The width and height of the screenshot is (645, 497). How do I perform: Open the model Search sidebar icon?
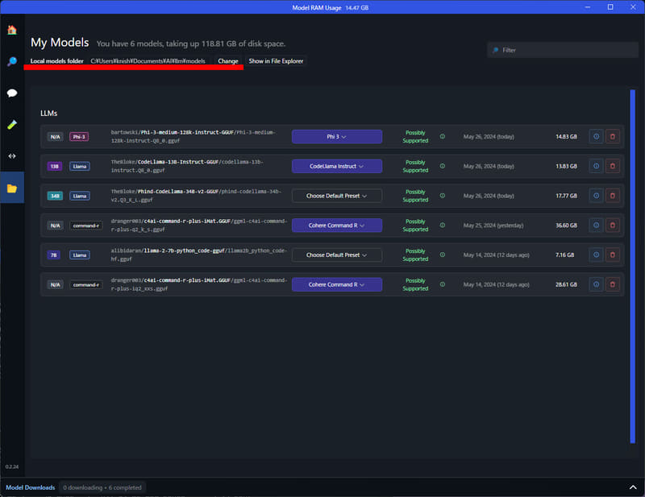[x=11, y=61]
